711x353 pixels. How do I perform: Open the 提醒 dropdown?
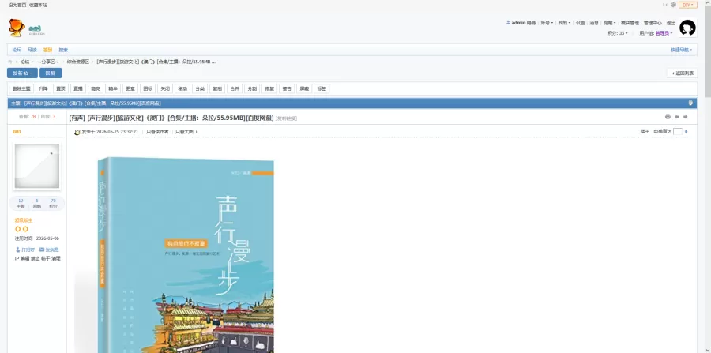(609, 23)
